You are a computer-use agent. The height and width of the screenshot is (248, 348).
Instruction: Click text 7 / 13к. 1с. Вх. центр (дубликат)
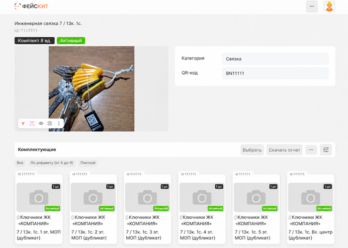coord(310,235)
